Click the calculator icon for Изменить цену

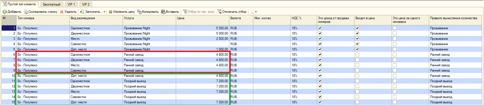click(x=111, y=12)
